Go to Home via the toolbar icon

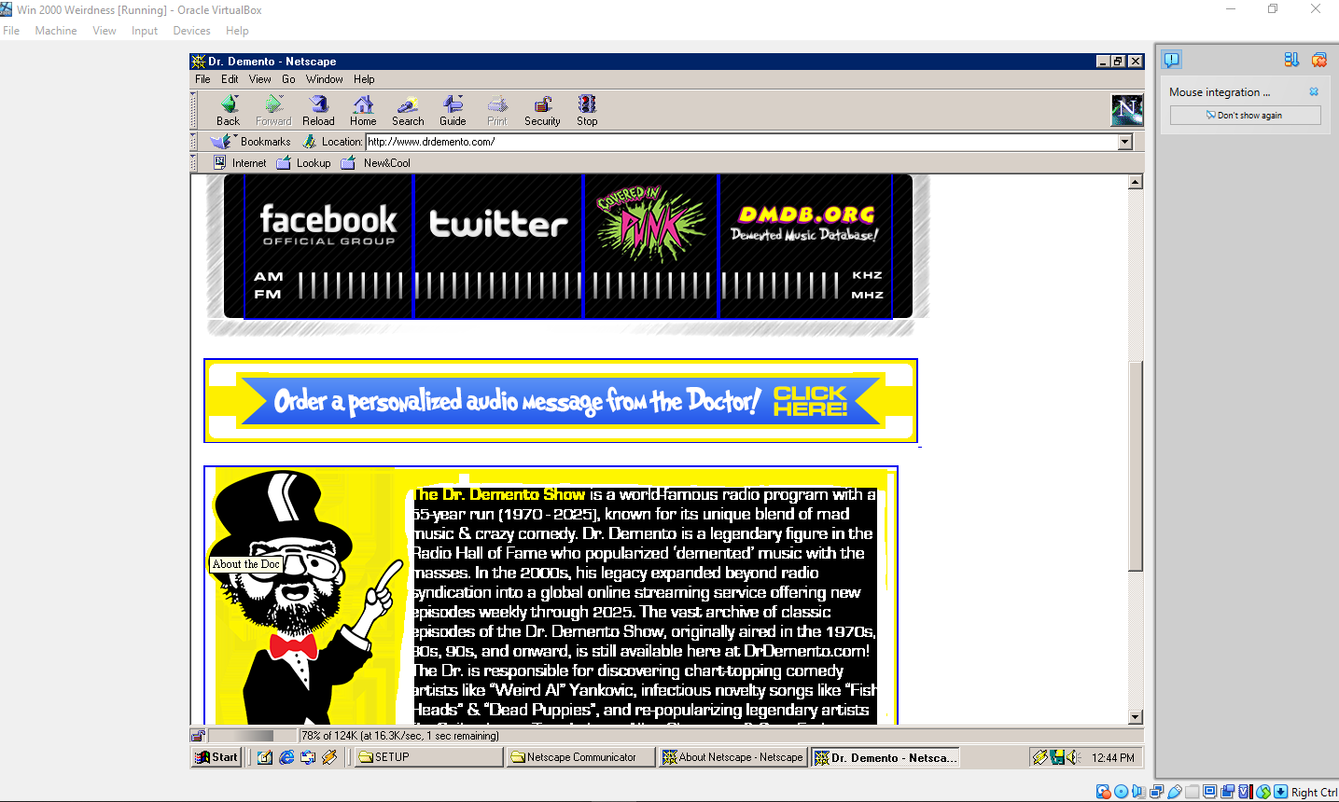point(363,110)
